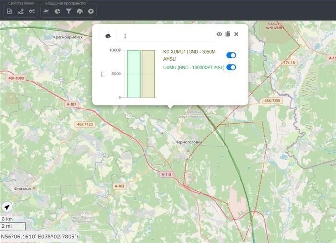Click the 5000 axis value on chart
The image size is (336, 243).
pyautogui.click(x=116, y=74)
